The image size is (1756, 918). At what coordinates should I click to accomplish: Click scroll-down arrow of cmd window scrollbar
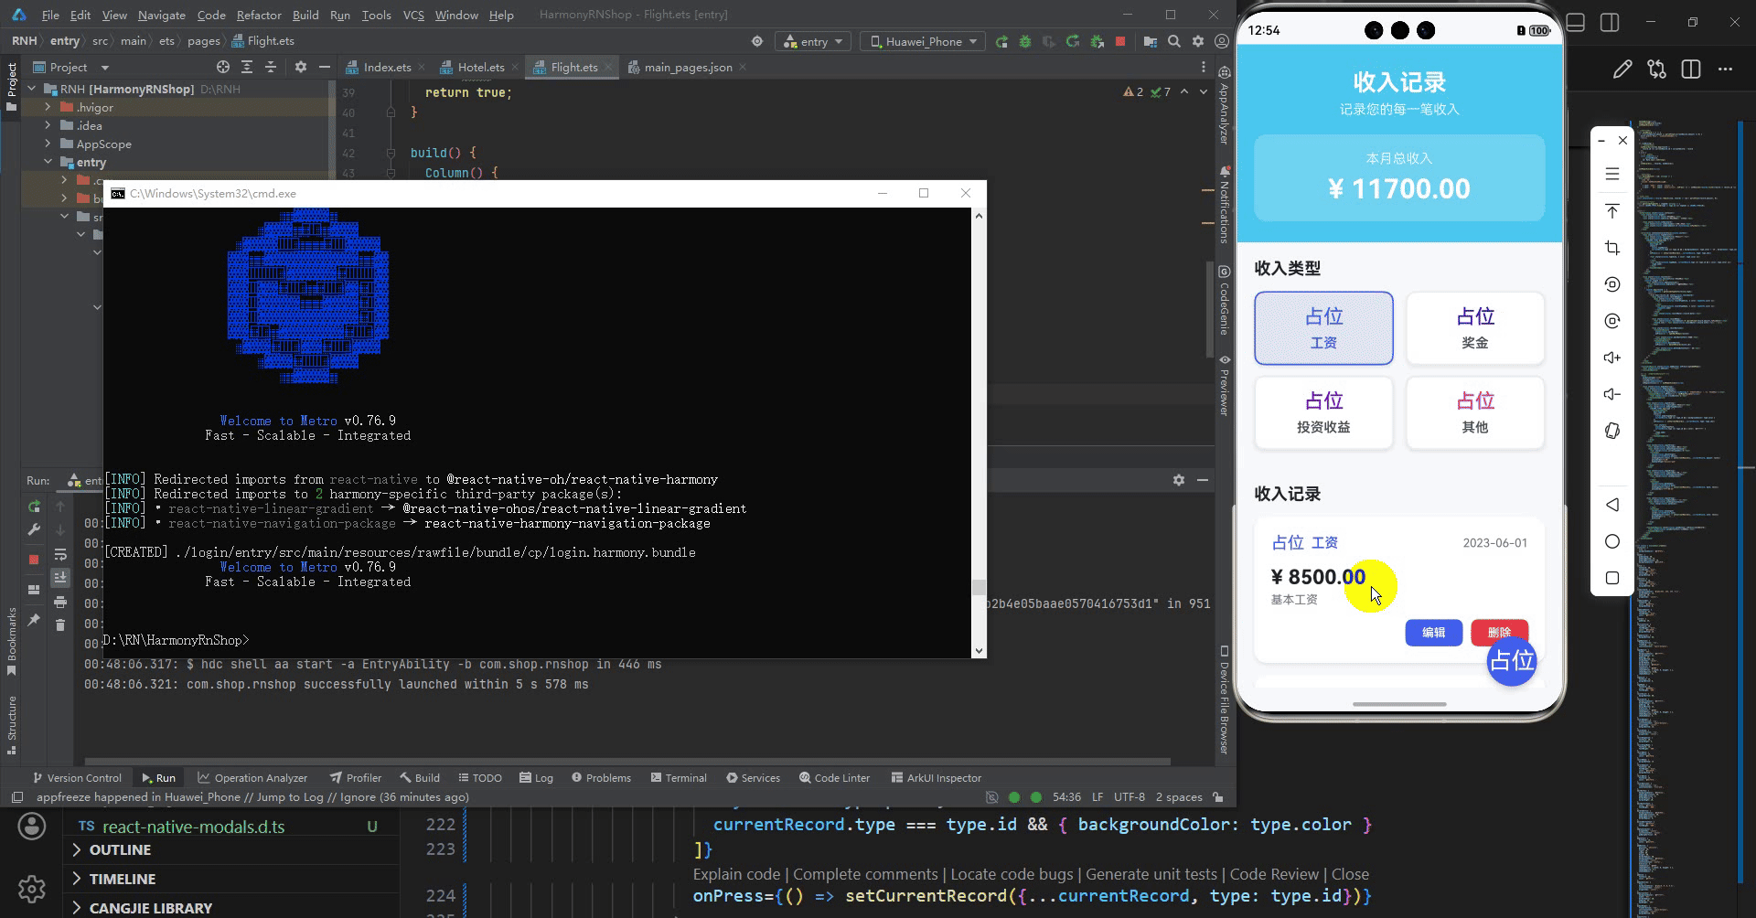(979, 651)
